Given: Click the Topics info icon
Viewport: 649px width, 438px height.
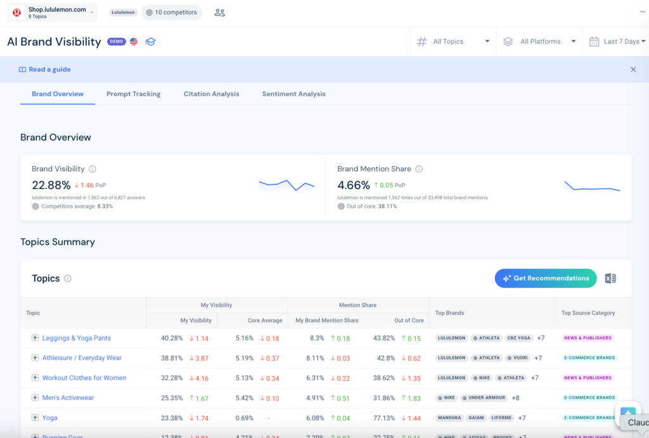Looking at the screenshot, I should 68,279.
